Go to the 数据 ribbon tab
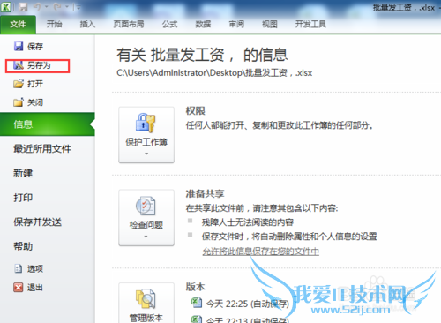Screen dimensions: 441x323 click(203, 24)
